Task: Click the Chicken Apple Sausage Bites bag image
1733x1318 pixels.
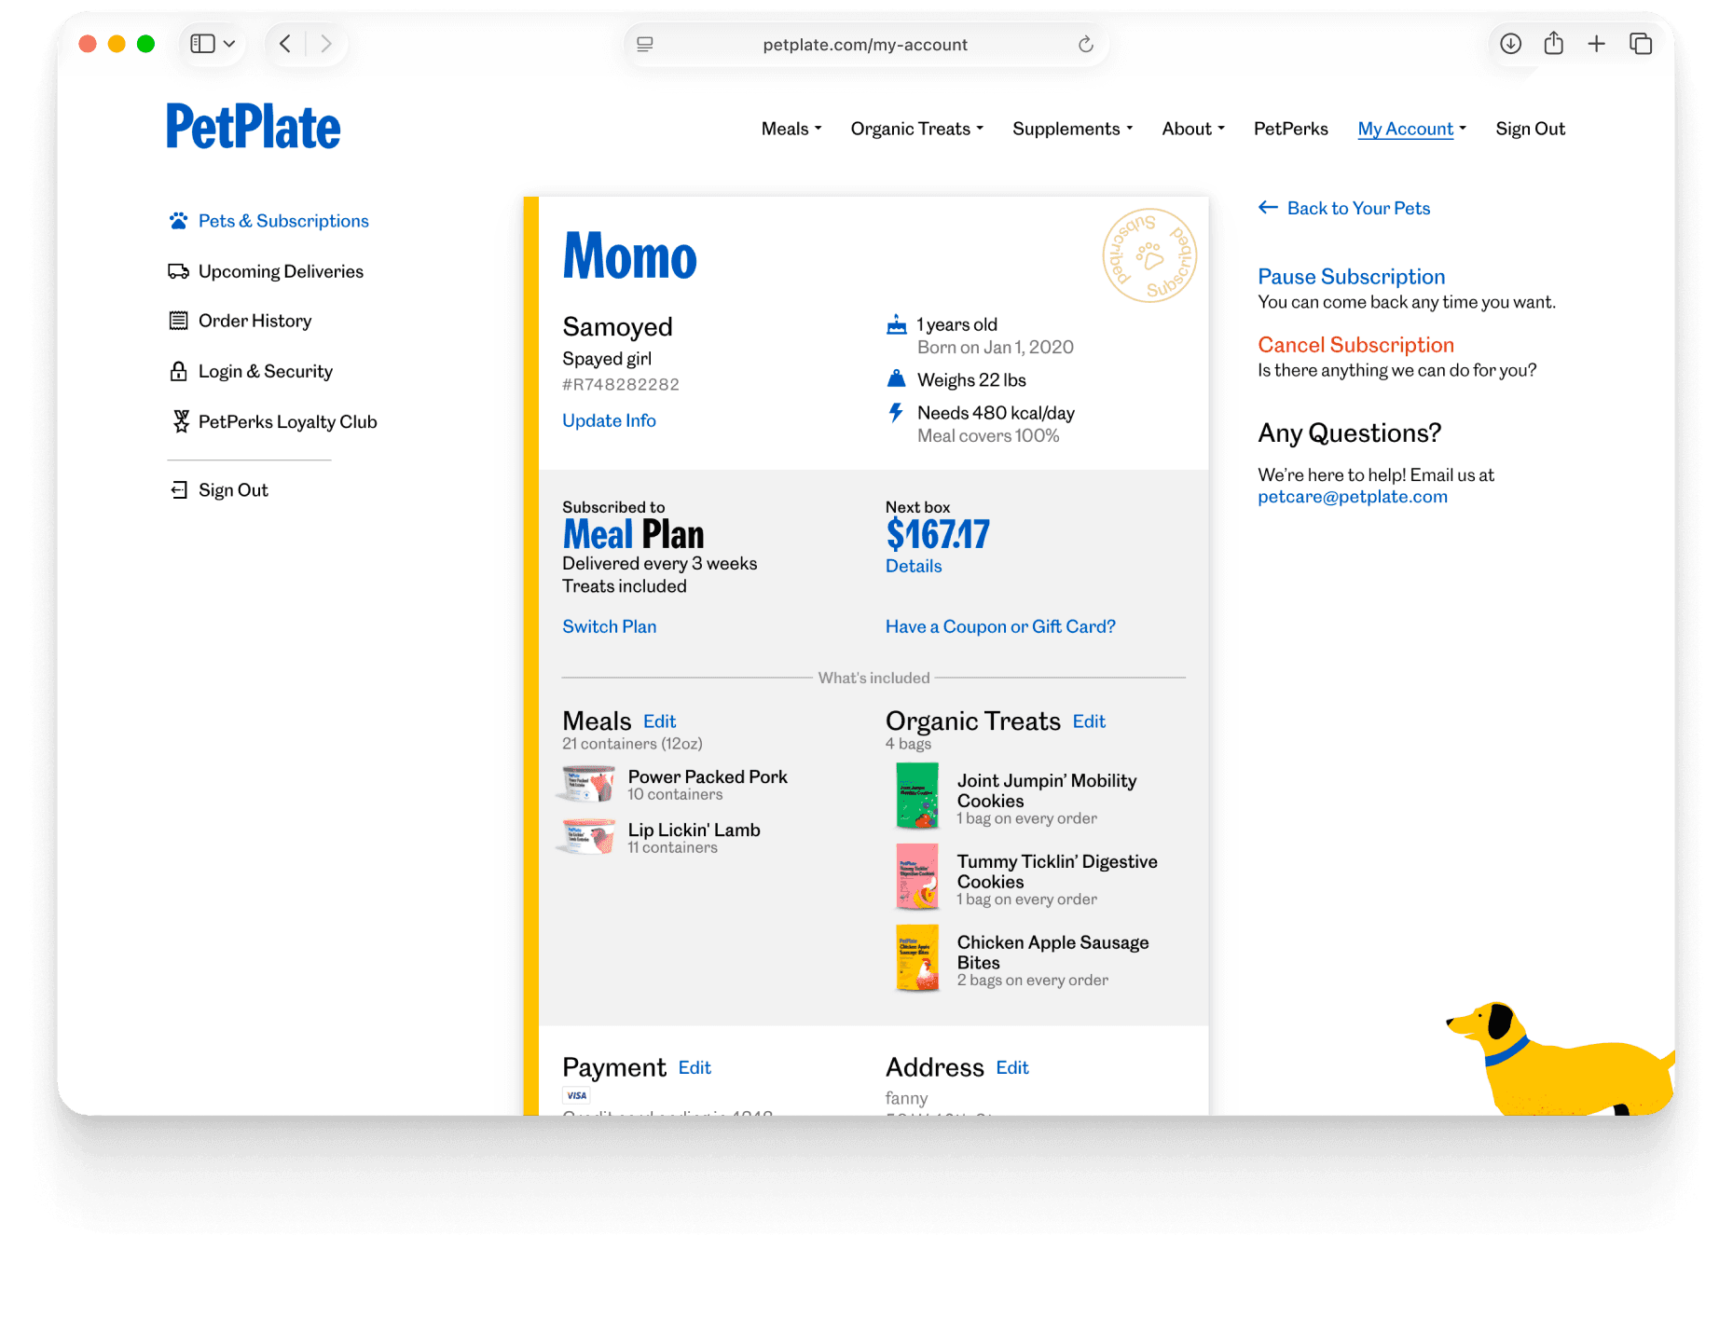Action: click(x=917, y=957)
